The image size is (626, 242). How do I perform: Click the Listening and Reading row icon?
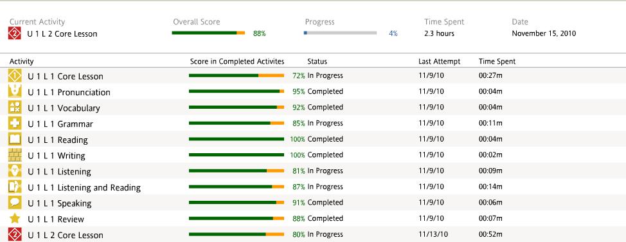click(15, 187)
